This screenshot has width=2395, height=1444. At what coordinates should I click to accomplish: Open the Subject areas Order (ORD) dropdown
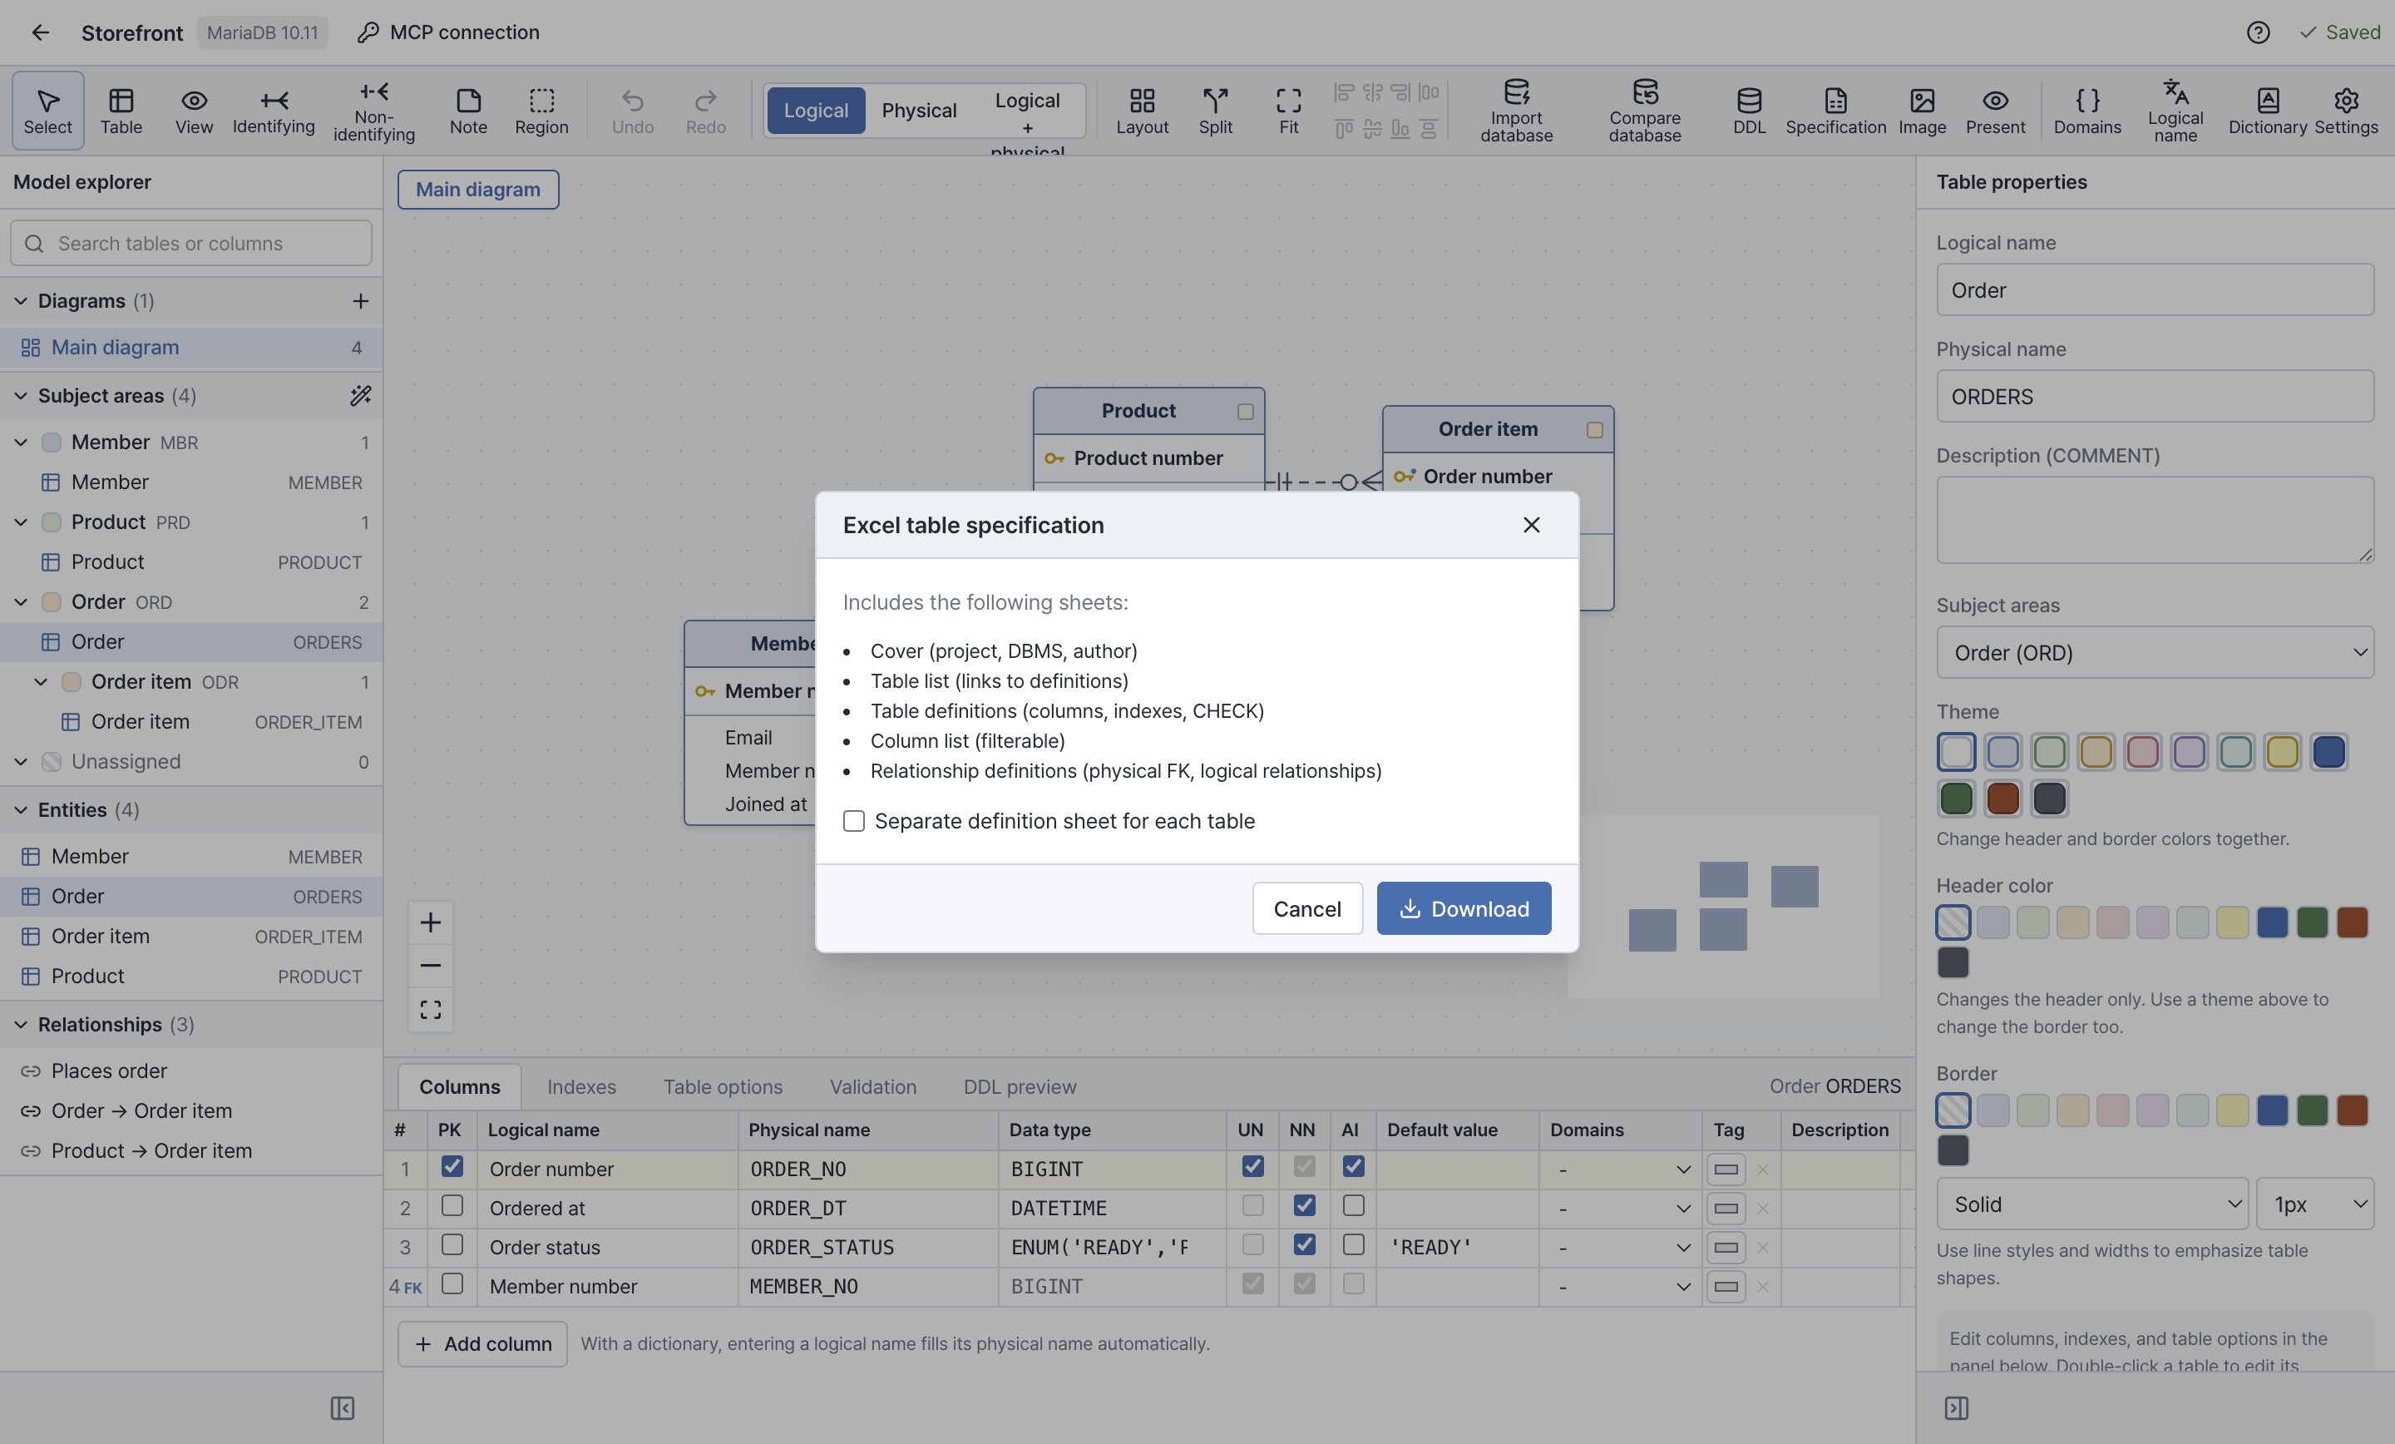point(2155,651)
